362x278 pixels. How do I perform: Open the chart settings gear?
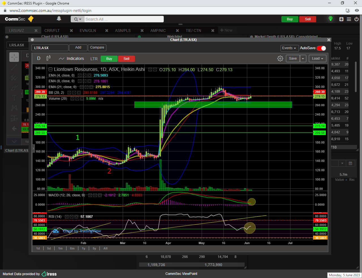[x=280, y=58]
